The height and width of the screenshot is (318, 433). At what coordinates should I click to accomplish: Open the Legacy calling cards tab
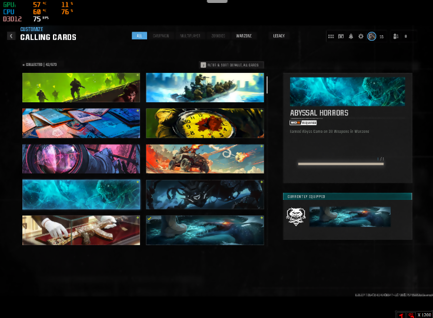coord(279,36)
